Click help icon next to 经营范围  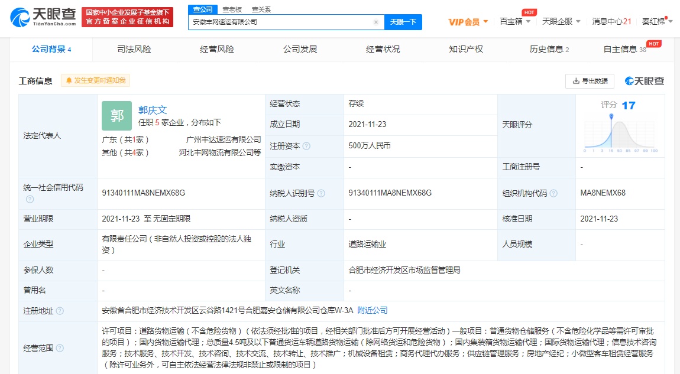coord(60,348)
